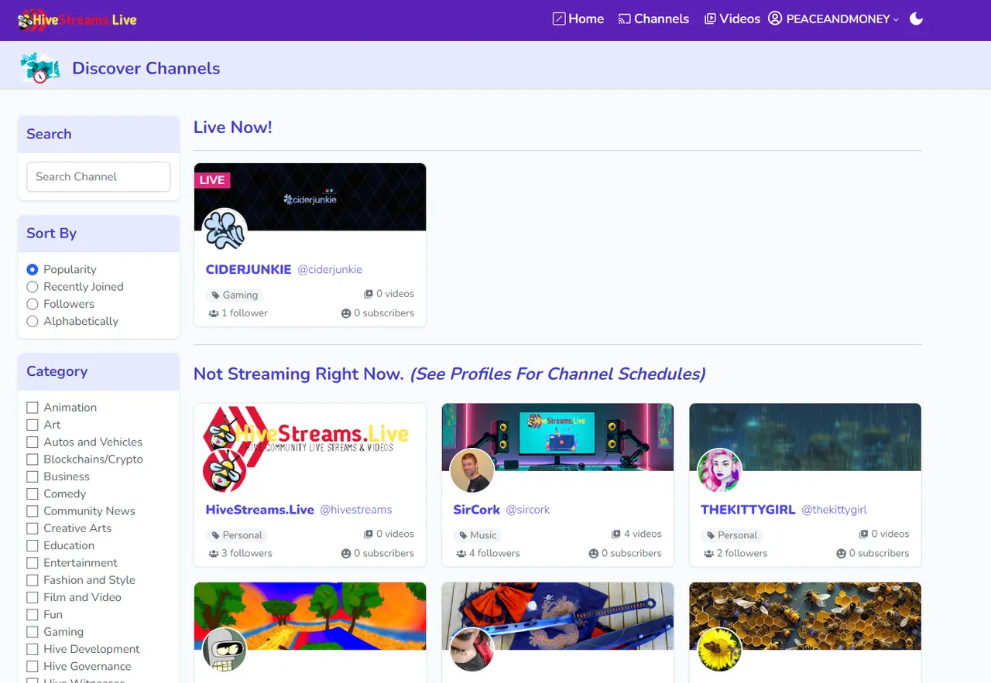
Task: Click the HiveStreams.Live bee avatar
Action: click(x=225, y=470)
